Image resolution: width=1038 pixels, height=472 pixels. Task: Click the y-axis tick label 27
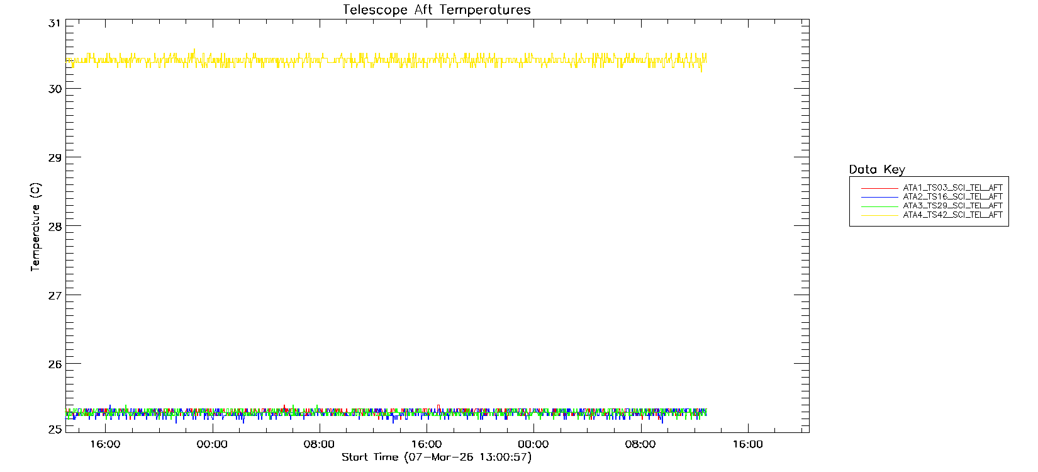tap(55, 295)
